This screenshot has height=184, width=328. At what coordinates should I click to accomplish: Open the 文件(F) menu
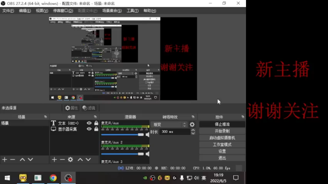tap(8, 11)
